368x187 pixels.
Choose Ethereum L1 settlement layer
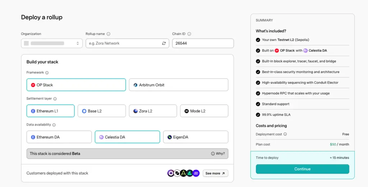[50, 111]
